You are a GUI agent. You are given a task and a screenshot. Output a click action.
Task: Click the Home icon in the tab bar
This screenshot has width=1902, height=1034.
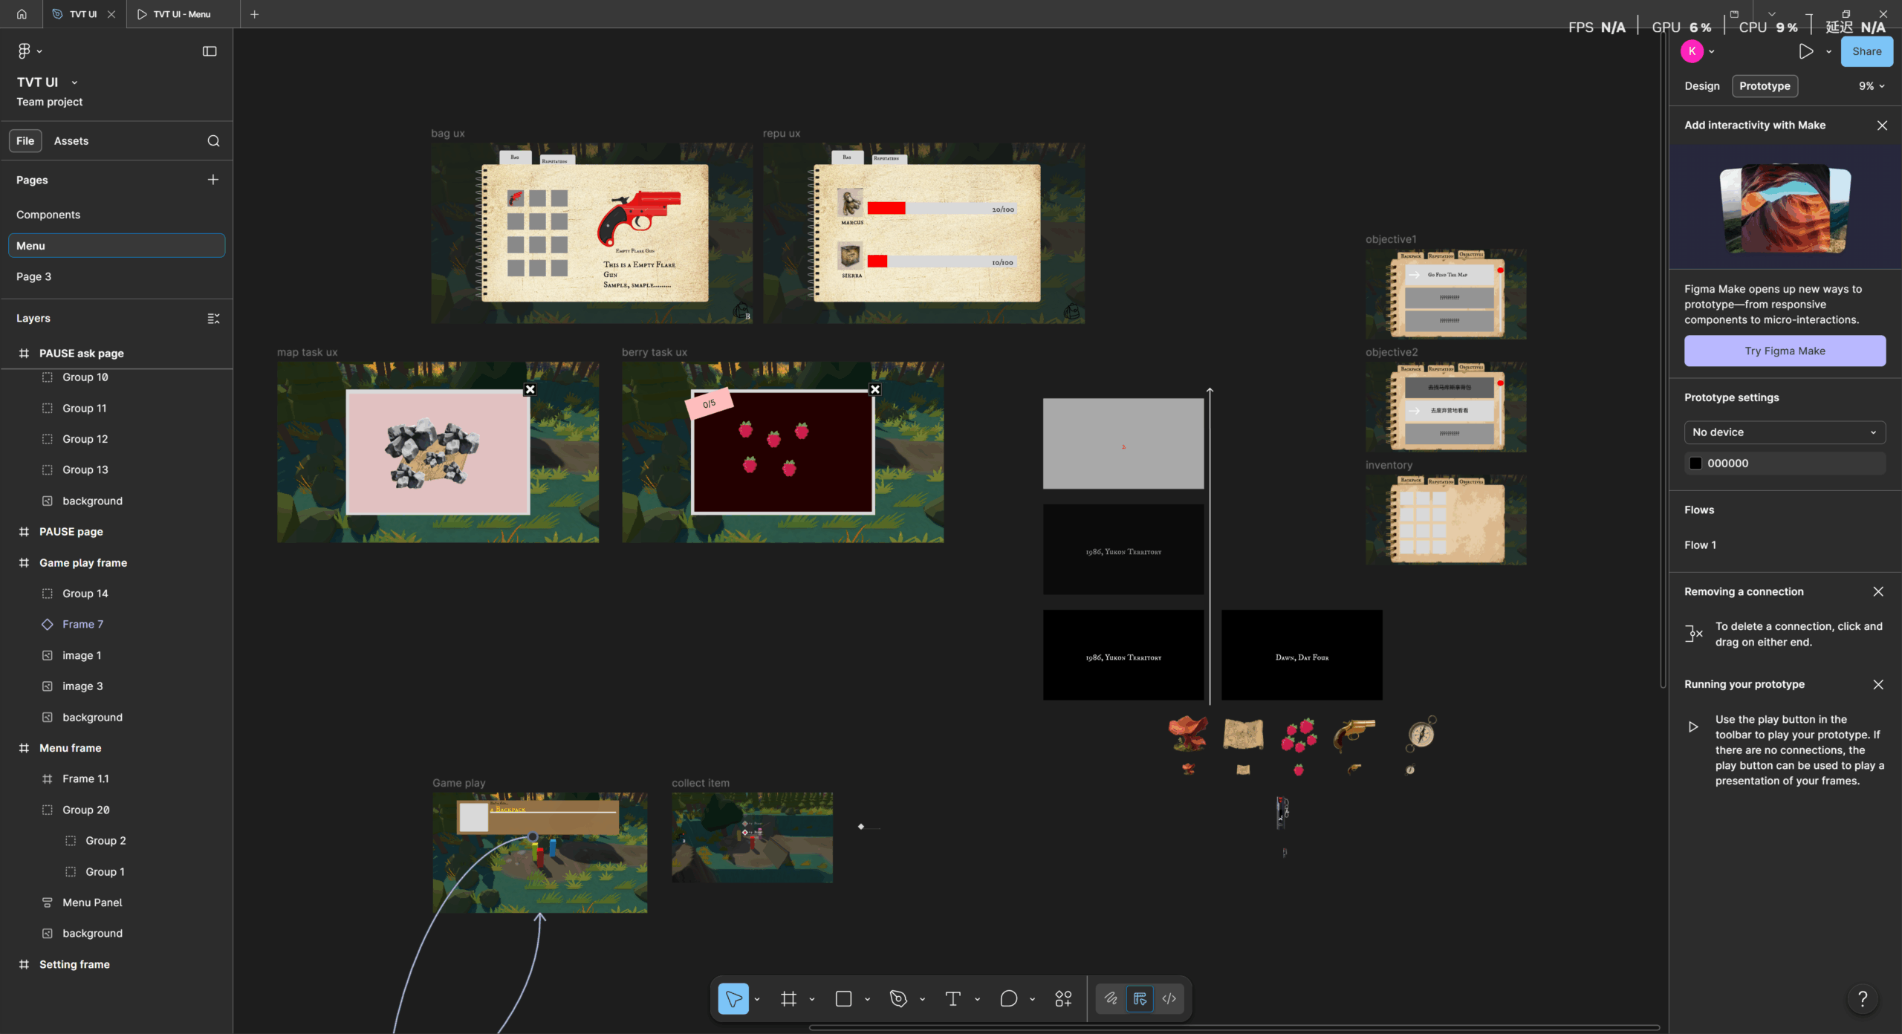tap(22, 14)
